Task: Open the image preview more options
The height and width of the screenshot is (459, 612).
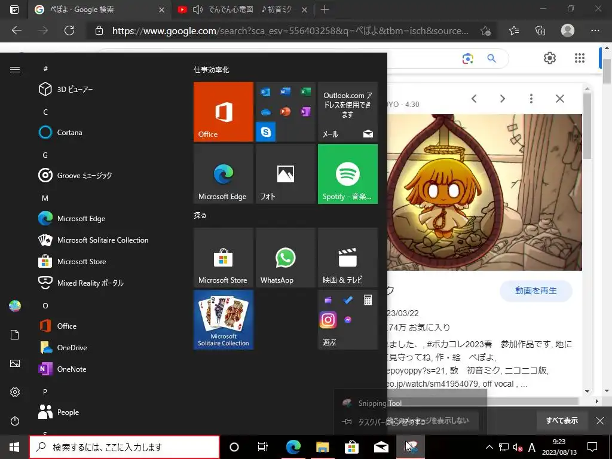Action: pyautogui.click(x=531, y=99)
